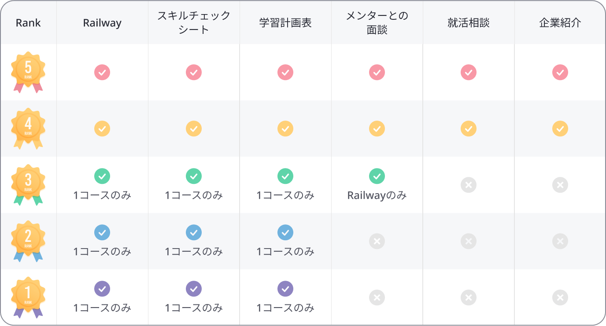Image resolution: width=606 pixels, height=326 pixels.
Task: Click the Rank 3 green-ribbon medal
Action: click(x=28, y=185)
